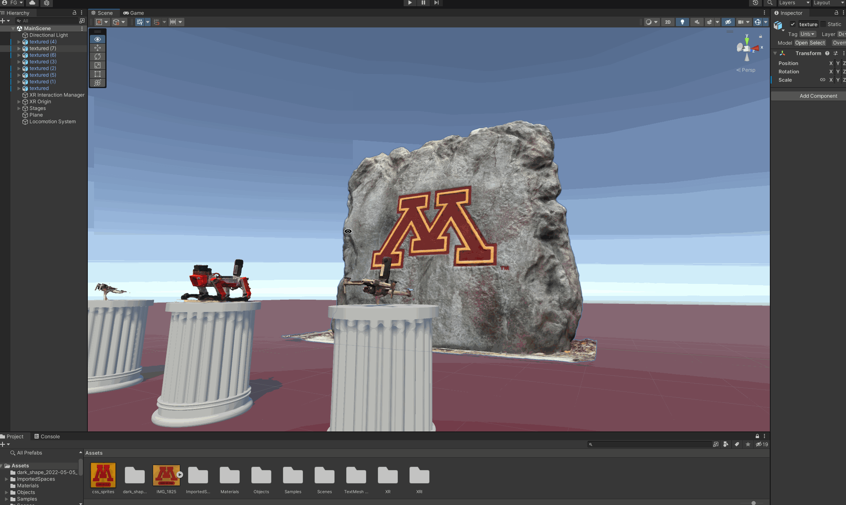Toggle hidden objects visibility in scene toolbar

point(728,22)
